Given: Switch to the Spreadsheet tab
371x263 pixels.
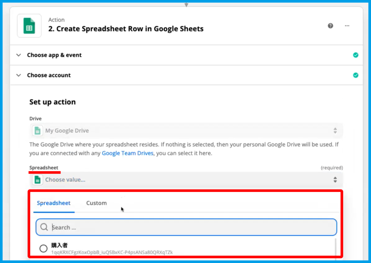Looking at the screenshot, I should pos(54,203).
